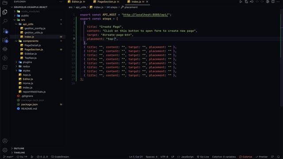This screenshot has height=159, width=283.
Task: Expand the styles folder
Action: [27, 71]
